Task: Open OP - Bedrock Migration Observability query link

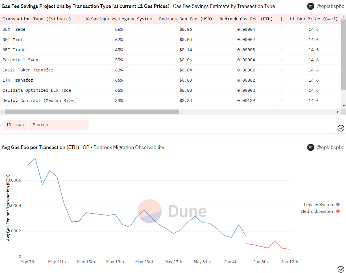Action: coord(123,147)
